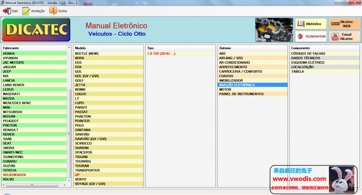Click the Tecnomotor logo button
The image size is (362, 195).
[311, 36]
